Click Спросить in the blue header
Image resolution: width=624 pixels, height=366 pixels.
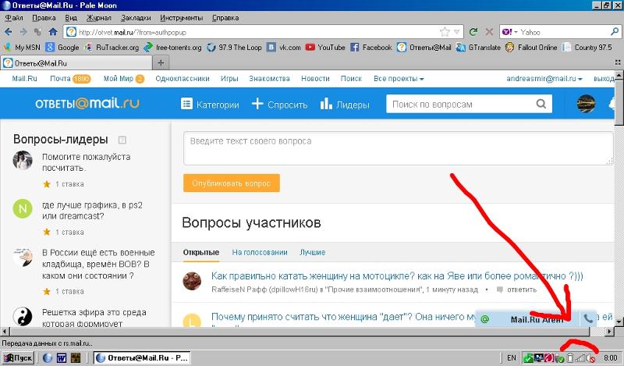(x=280, y=105)
